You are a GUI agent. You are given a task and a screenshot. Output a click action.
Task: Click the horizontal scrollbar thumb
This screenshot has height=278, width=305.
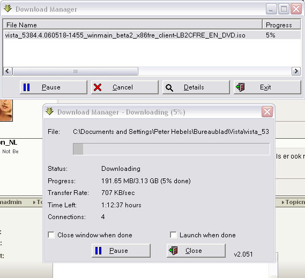coord(75,71)
